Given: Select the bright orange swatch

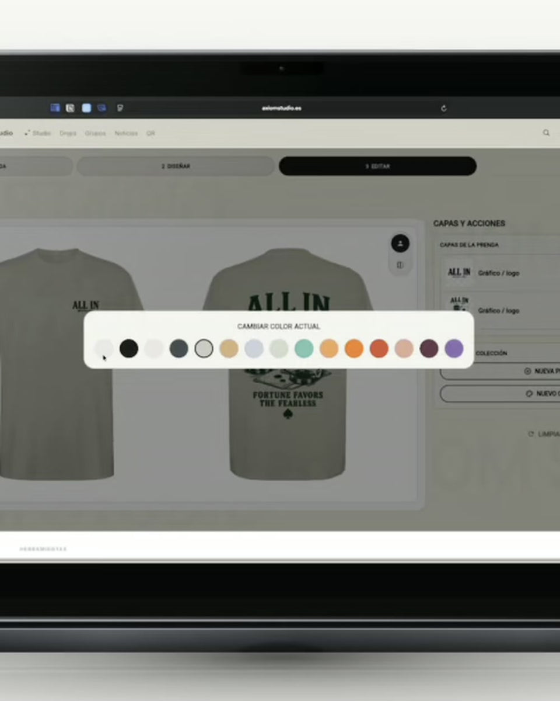Looking at the screenshot, I should point(354,349).
